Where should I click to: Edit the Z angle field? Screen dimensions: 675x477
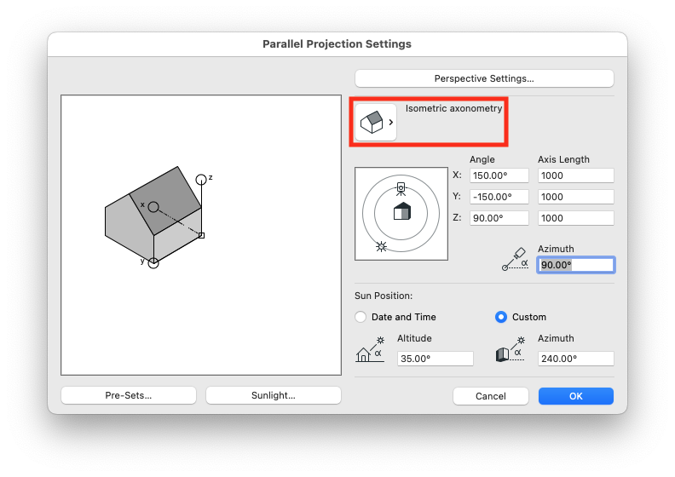(499, 218)
